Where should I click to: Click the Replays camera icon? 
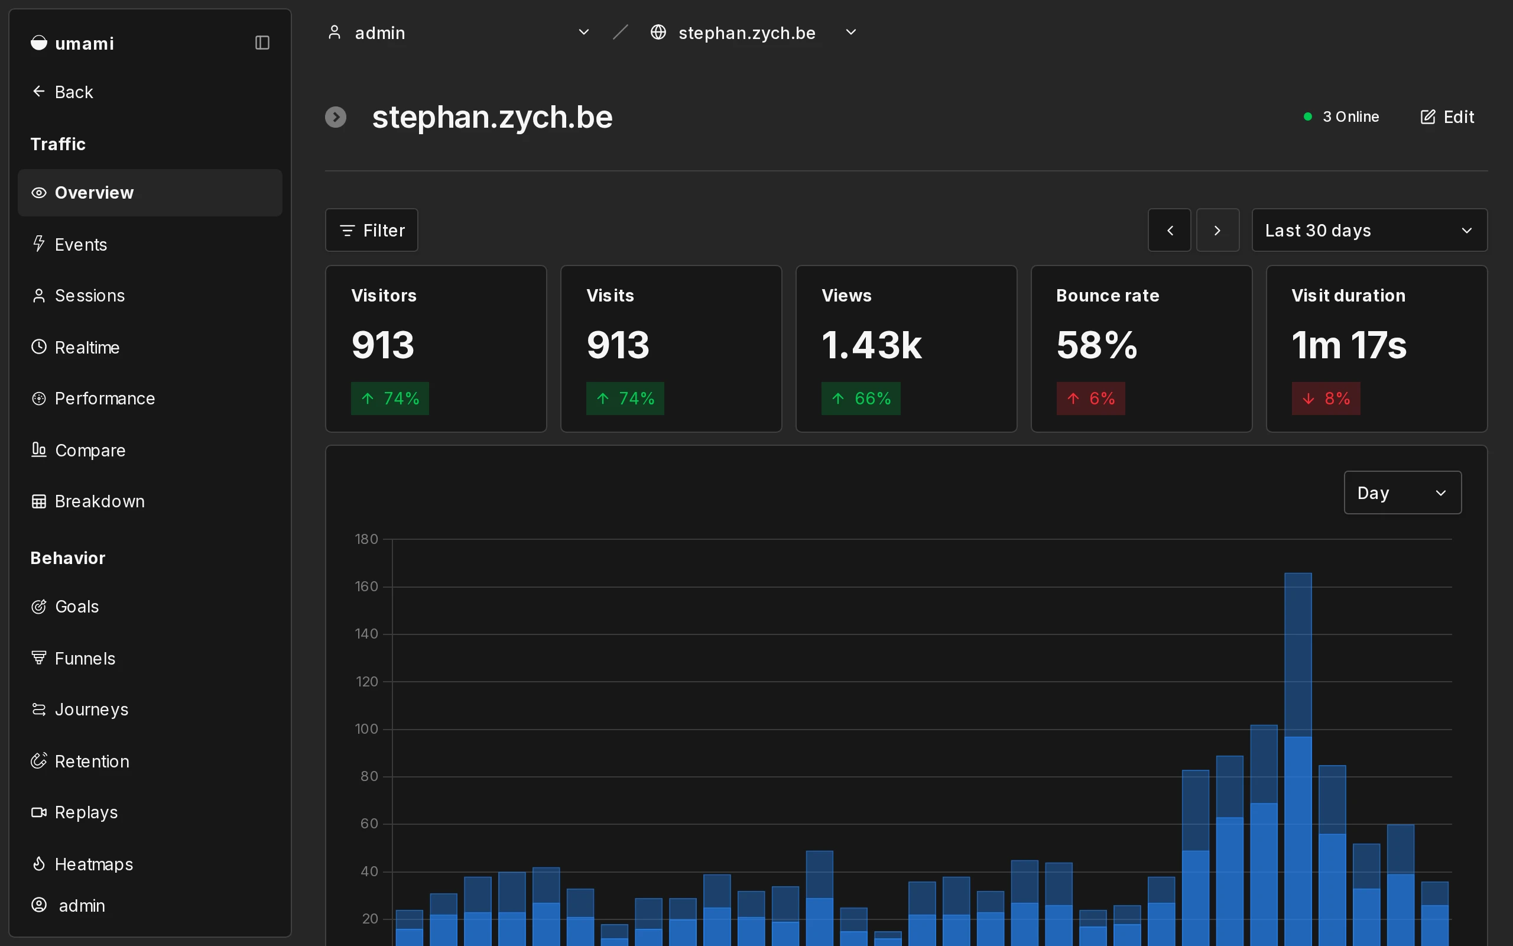(39, 812)
